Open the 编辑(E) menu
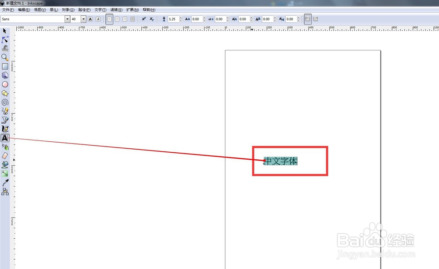Screen dimensions: 439x269 pyautogui.click(x=24, y=10)
